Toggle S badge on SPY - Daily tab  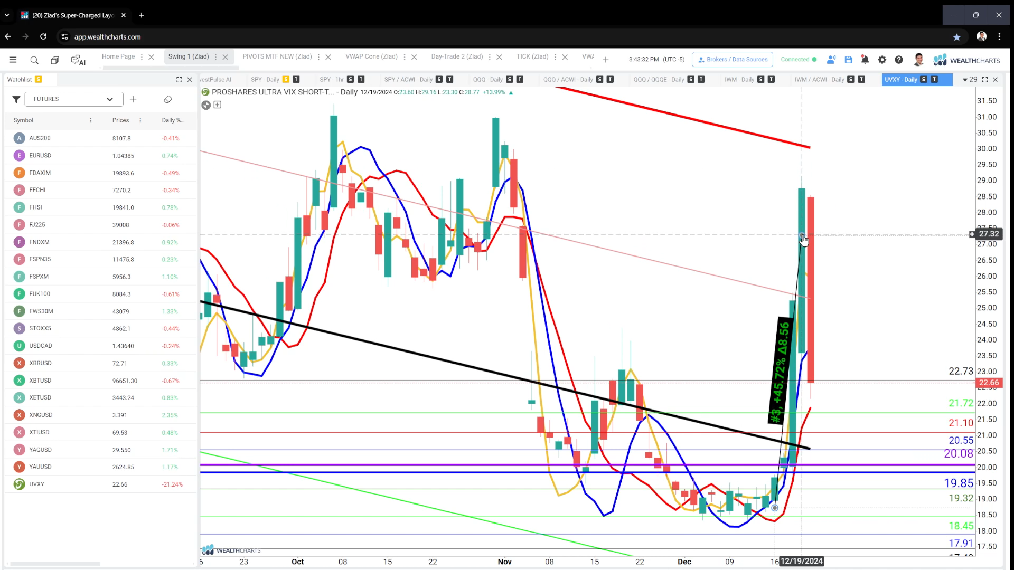[286, 79]
